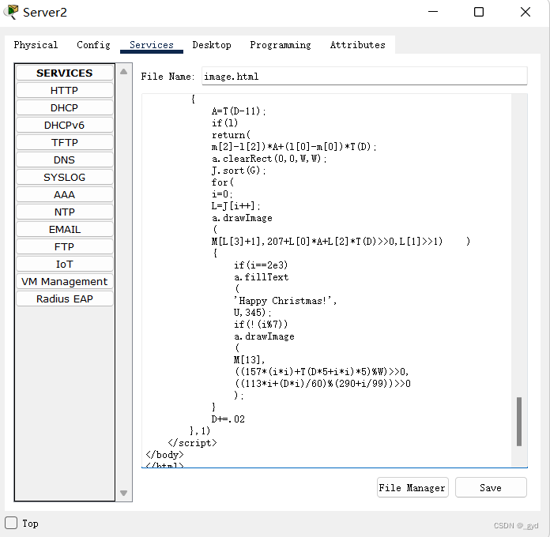The height and width of the screenshot is (537, 550).
Task: Open the DHCPv6 service settings
Action: pyautogui.click(x=65, y=125)
